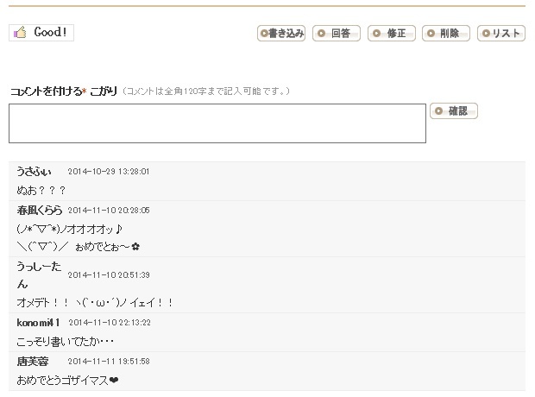Open the リスト (list) button
The image size is (535, 397).
tap(501, 34)
